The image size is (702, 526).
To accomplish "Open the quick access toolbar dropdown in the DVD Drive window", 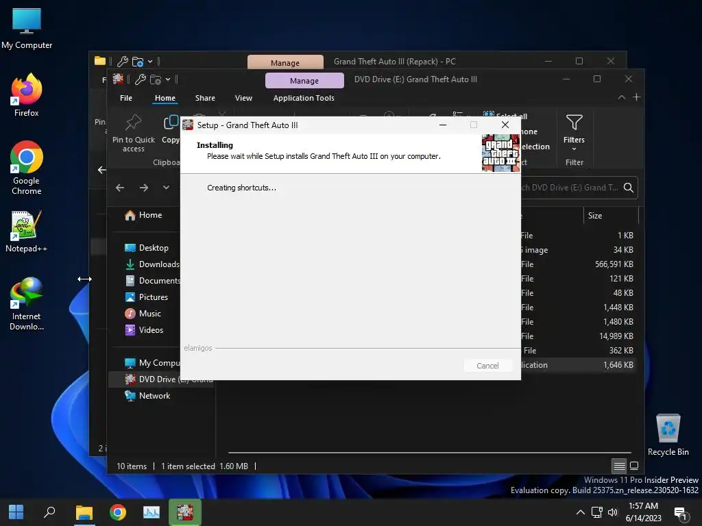I will point(168,79).
